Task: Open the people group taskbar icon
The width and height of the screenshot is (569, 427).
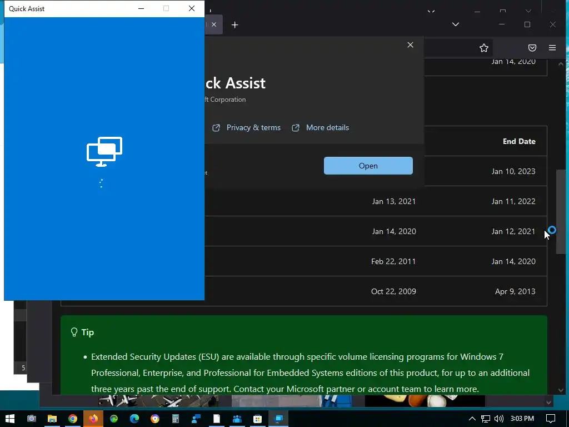Action: click(237, 419)
